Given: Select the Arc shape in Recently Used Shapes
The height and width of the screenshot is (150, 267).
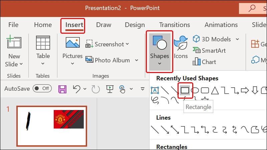Looking at the screenshot, I should 165,100.
